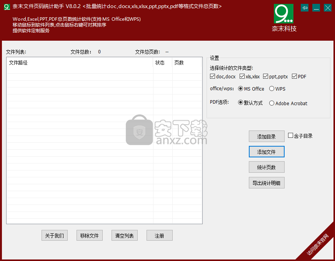Toggle the xls,xlsx file type checkbox
Image resolution: width=335 pixels, height=261 pixels.
(x=242, y=76)
